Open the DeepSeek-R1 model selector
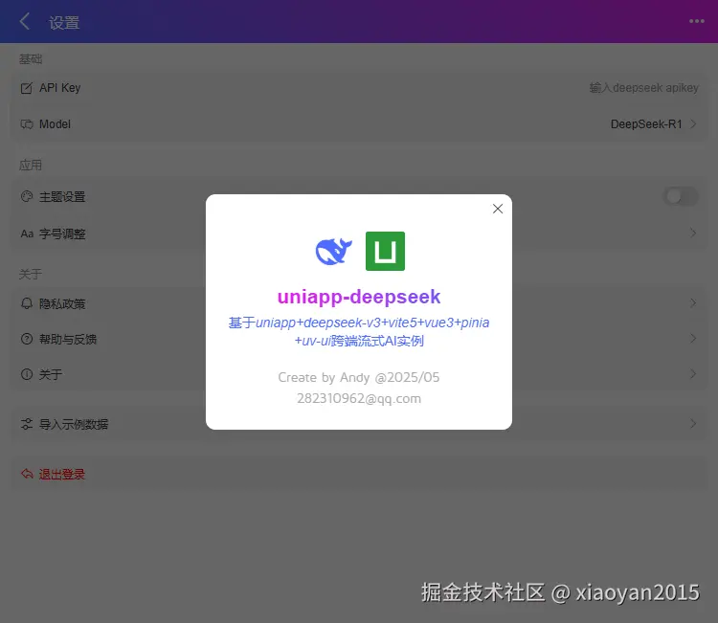Viewport: 718px width, 623px height. [646, 124]
